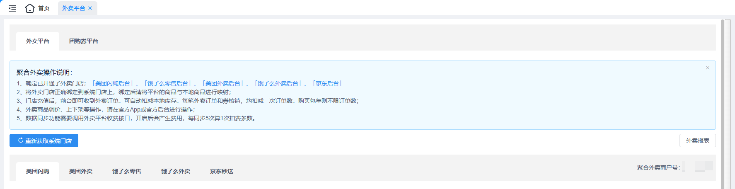735x189 pixels.
Task: Open the 美团闪购后台 link
Action: tap(113, 83)
